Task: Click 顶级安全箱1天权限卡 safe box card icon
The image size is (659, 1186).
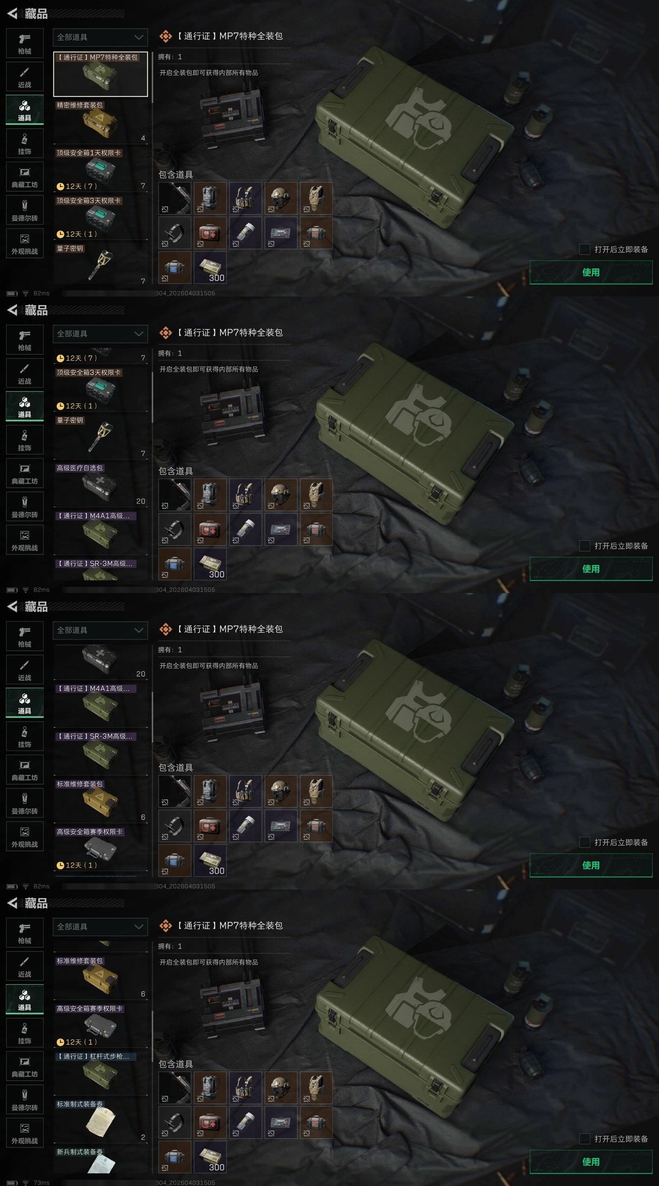Action: pyautogui.click(x=100, y=169)
